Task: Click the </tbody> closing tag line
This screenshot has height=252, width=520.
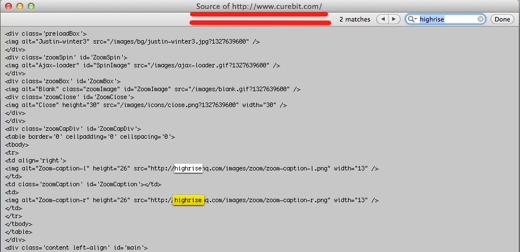Action: [19, 224]
